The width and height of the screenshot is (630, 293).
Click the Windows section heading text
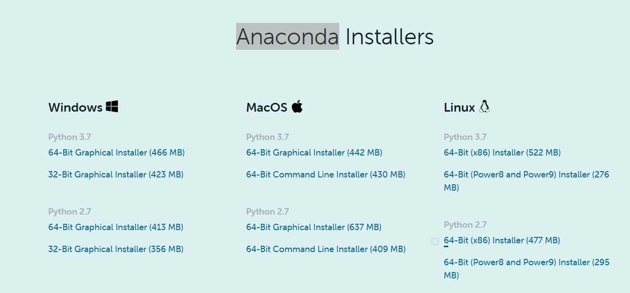point(75,107)
